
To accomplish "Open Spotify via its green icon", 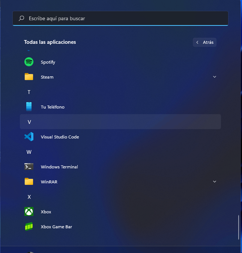I will click(29, 62).
